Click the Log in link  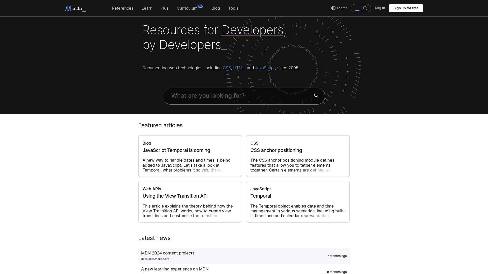click(x=380, y=8)
